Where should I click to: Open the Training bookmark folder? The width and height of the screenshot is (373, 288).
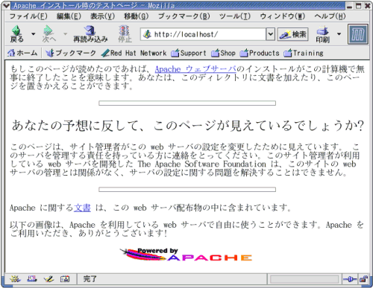[x=304, y=53]
